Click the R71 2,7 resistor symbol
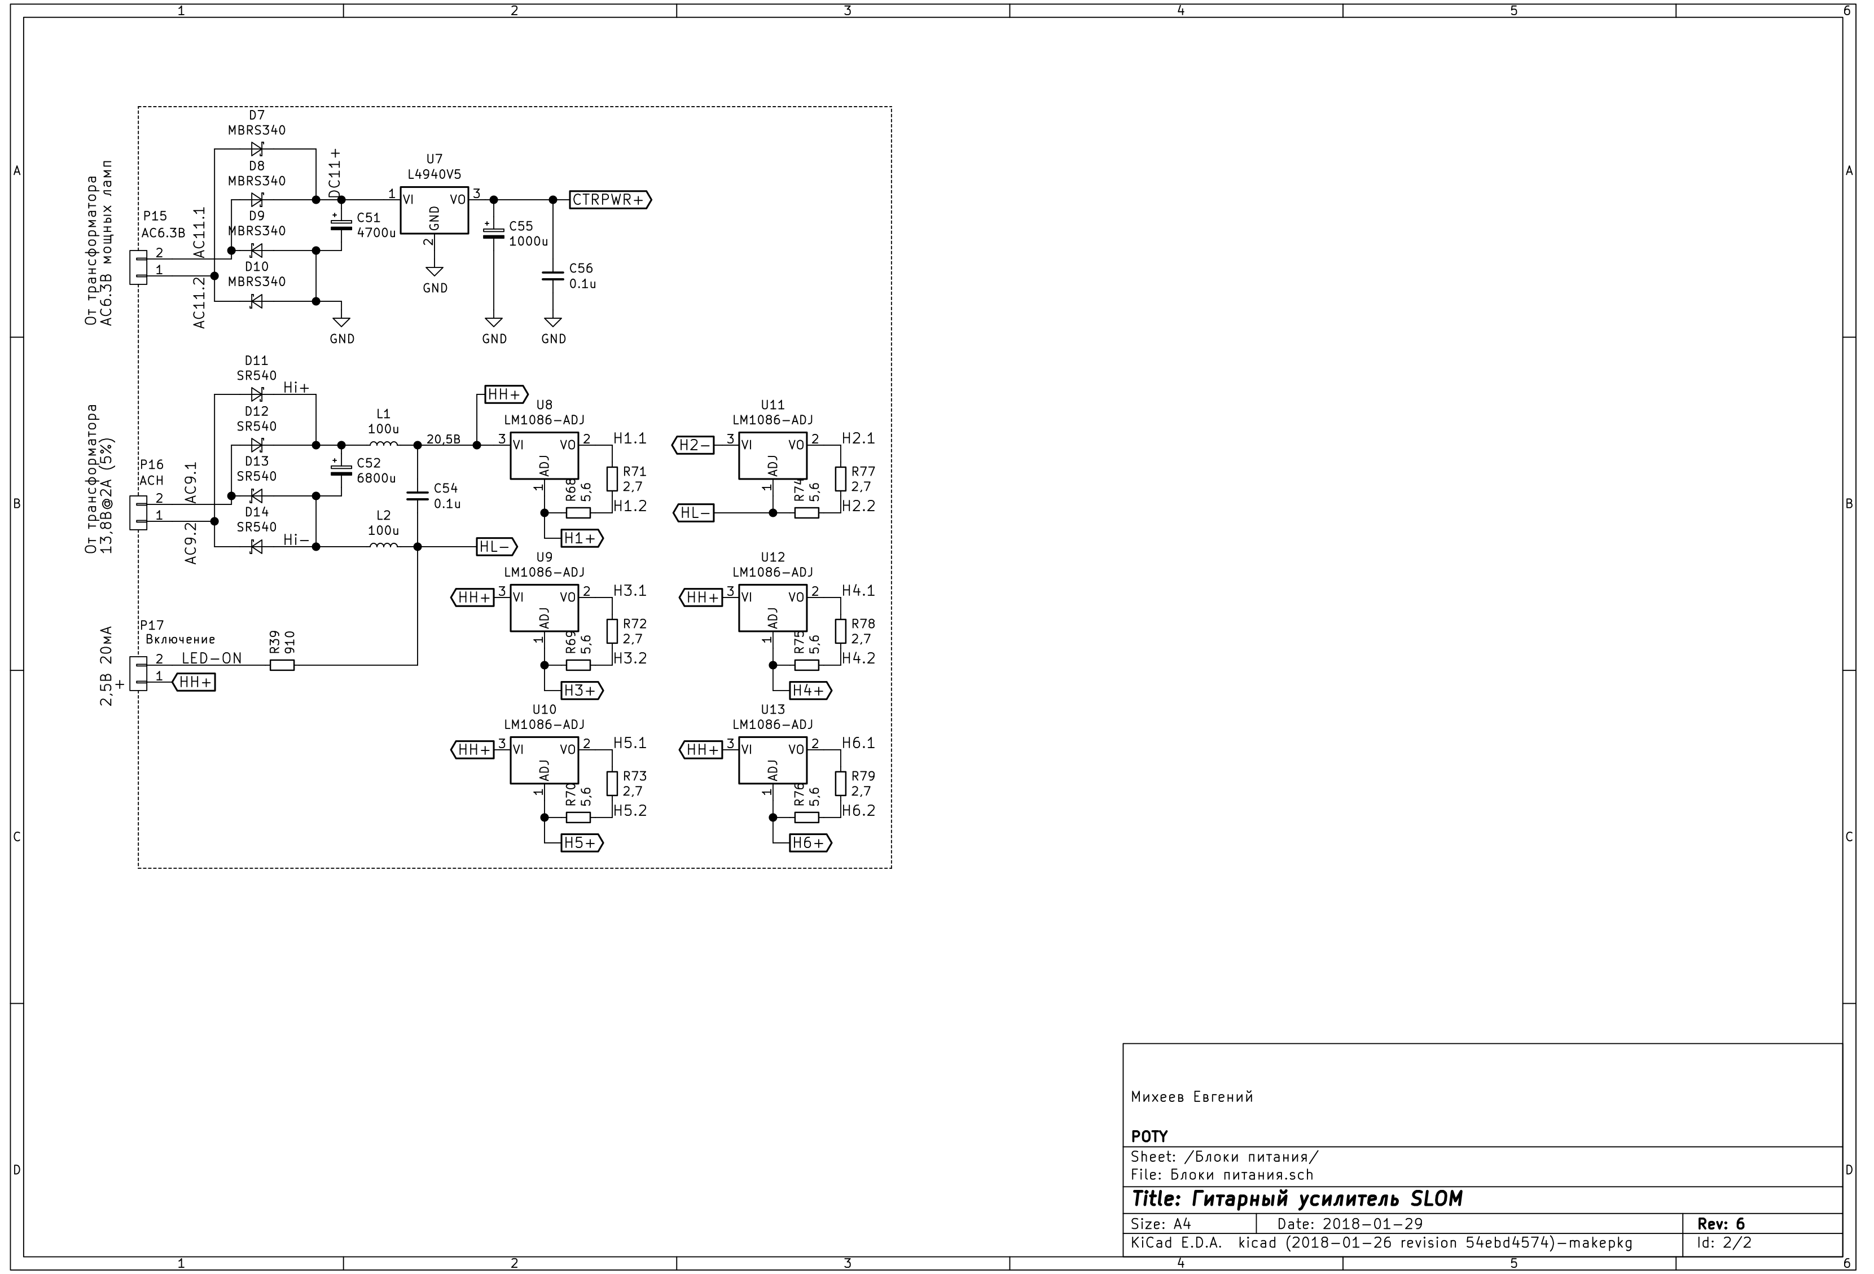 [612, 479]
